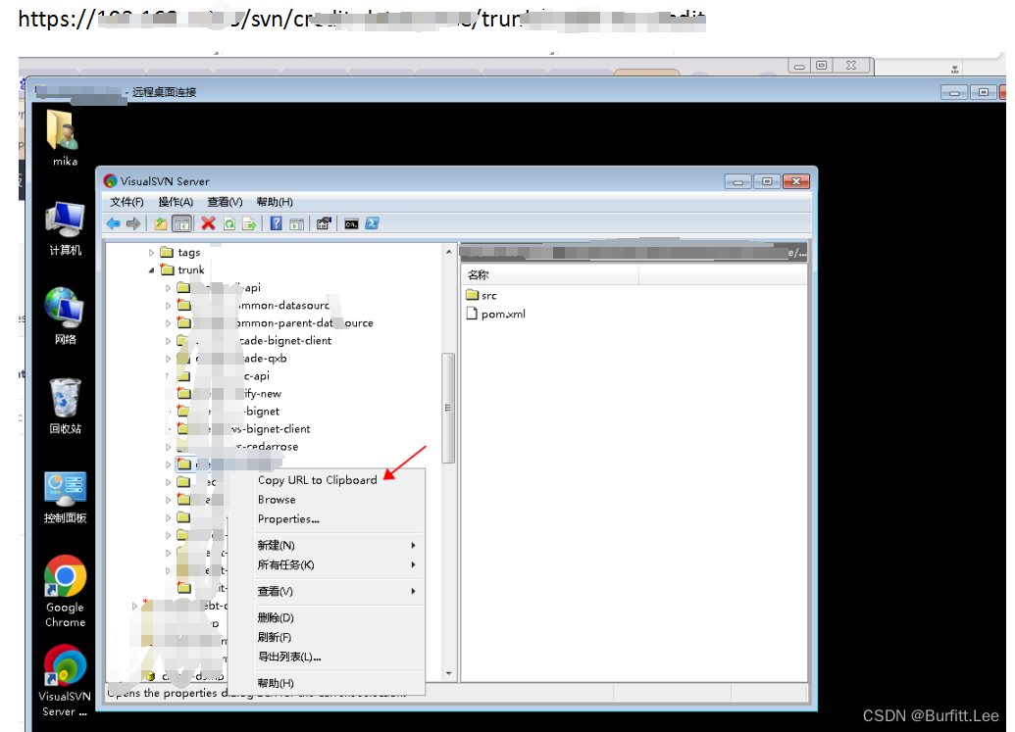Click the tree pane scroll-up arrow
Screen dimensions: 1015x732
pyautogui.click(x=448, y=251)
